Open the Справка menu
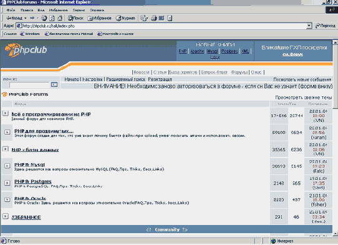Screen dimensions: 338x245 (x=97, y=10)
